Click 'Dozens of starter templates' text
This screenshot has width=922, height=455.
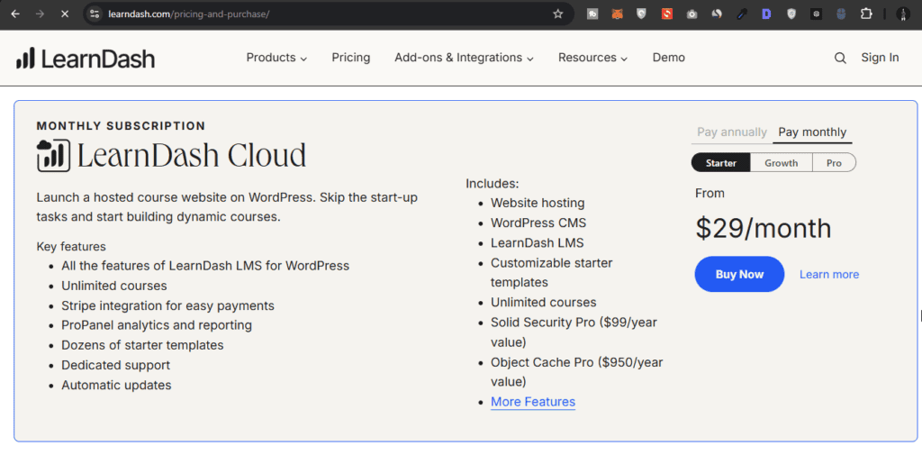pos(142,345)
